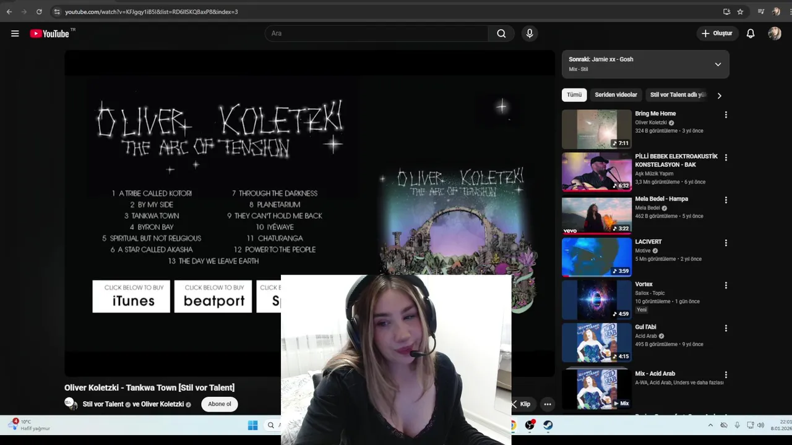Click the search magnifier button

pos(501,33)
